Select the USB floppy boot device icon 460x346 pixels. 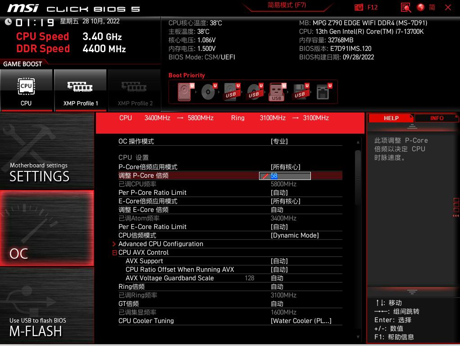301,92
